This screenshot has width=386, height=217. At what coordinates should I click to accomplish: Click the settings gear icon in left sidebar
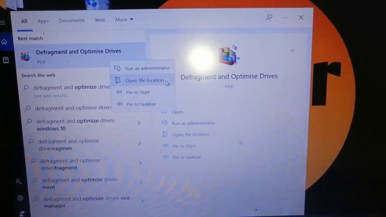tap(21, 198)
